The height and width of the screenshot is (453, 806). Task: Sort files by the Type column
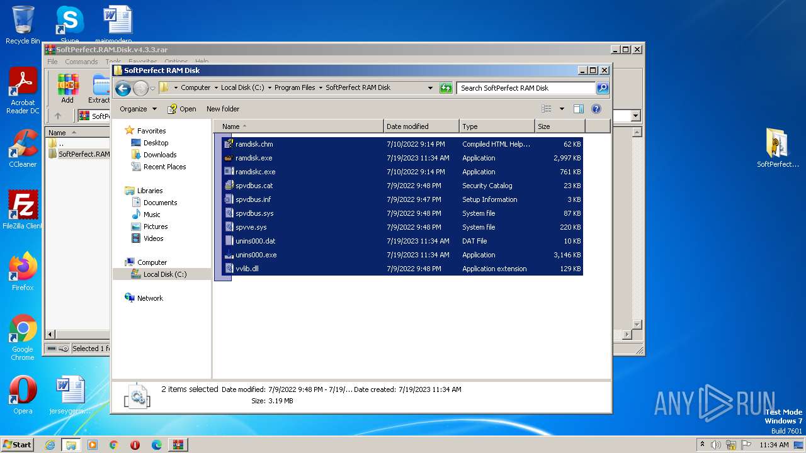(497, 126)
